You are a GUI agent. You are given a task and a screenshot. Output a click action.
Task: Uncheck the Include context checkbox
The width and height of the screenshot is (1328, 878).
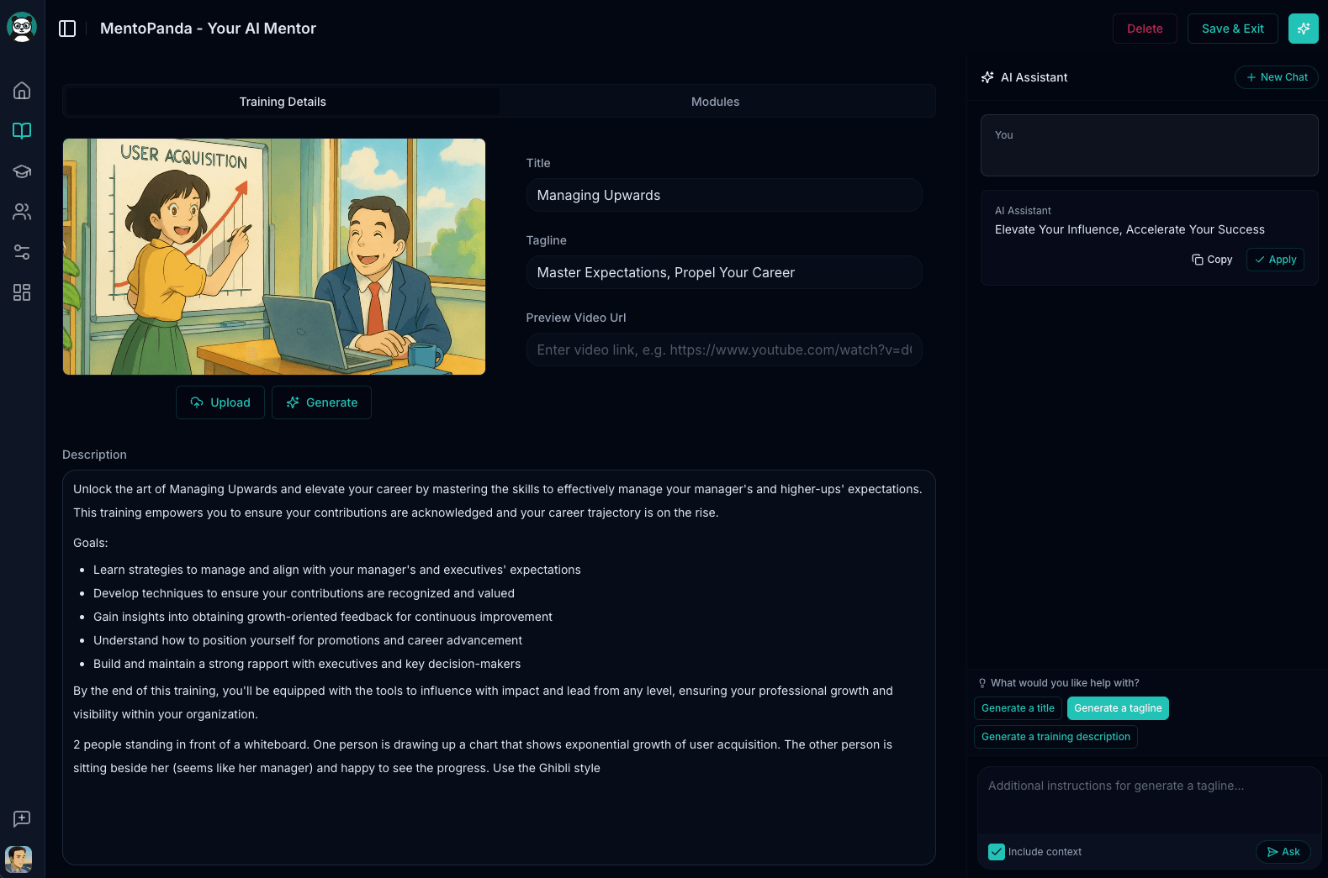[x=997, y=852]
